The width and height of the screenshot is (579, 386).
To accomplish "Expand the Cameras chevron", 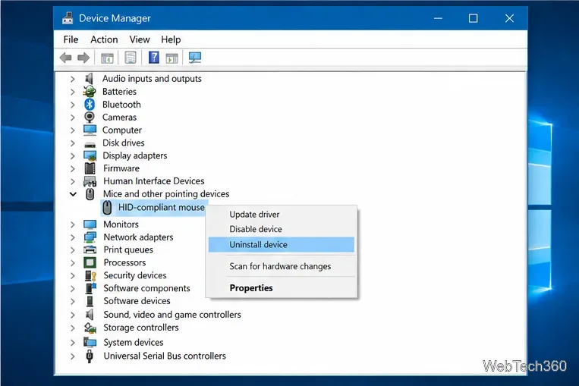I will 73,118.
